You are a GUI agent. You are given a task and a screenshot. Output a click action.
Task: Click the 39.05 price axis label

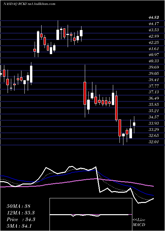click(x=154, y=74)
